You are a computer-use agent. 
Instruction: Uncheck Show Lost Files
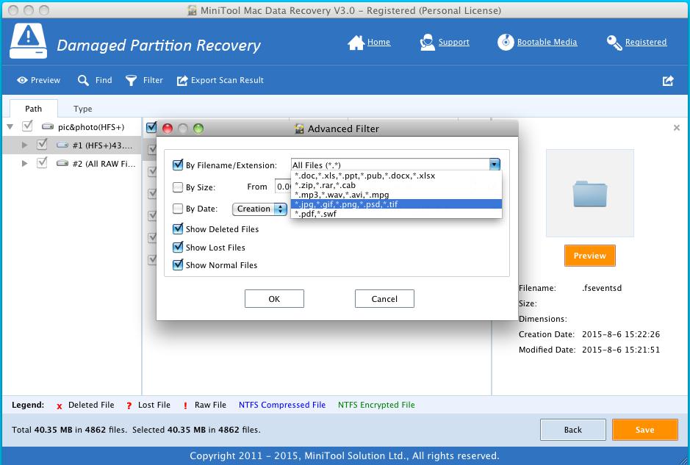(x=178, y=248)
